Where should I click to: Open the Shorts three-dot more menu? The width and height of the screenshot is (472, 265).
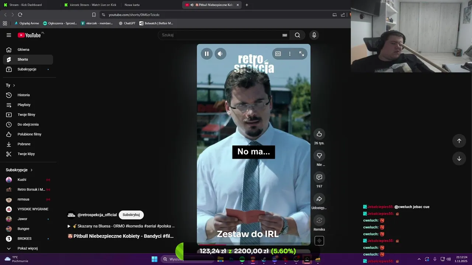[290, 54]
